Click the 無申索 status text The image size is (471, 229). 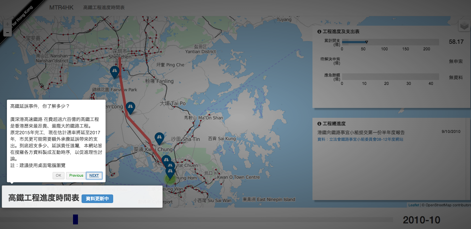pyautogui.click(x=456, y=62)
